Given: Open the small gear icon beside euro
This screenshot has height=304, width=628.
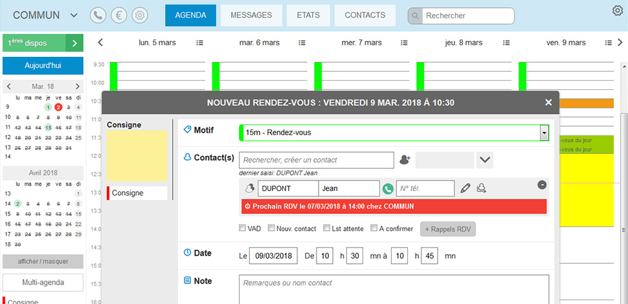Looking at the screenshot, I should (x=140, y=16).
